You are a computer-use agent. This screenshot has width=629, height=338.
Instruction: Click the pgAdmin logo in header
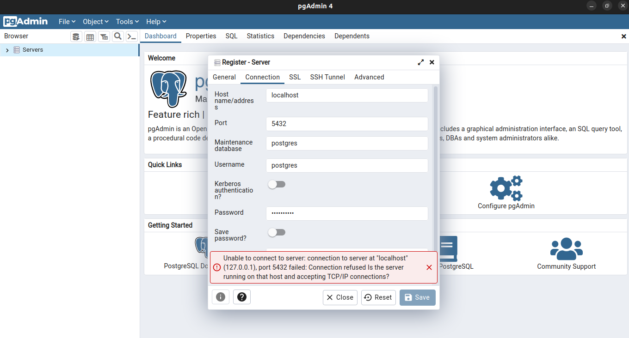(25, 21)
